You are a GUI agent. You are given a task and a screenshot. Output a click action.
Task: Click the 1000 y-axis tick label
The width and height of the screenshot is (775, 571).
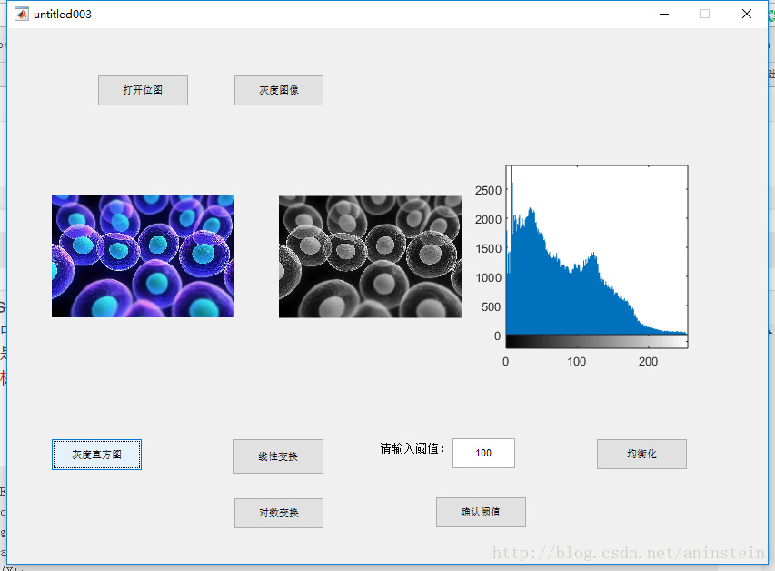(x=488, y=278)
